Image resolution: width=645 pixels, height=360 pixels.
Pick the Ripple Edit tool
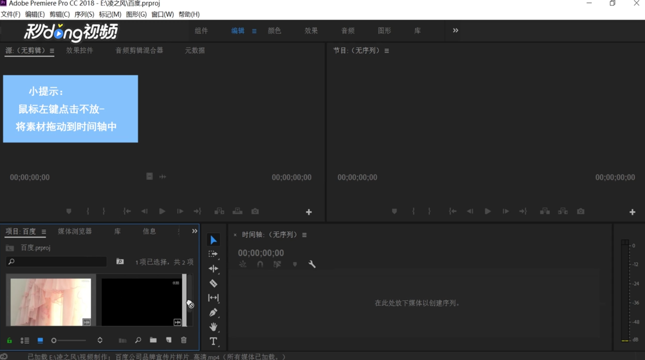coord(213,269)
